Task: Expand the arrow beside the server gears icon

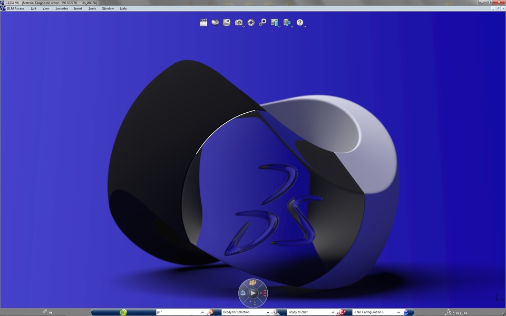Action: [x=292, y=27]
